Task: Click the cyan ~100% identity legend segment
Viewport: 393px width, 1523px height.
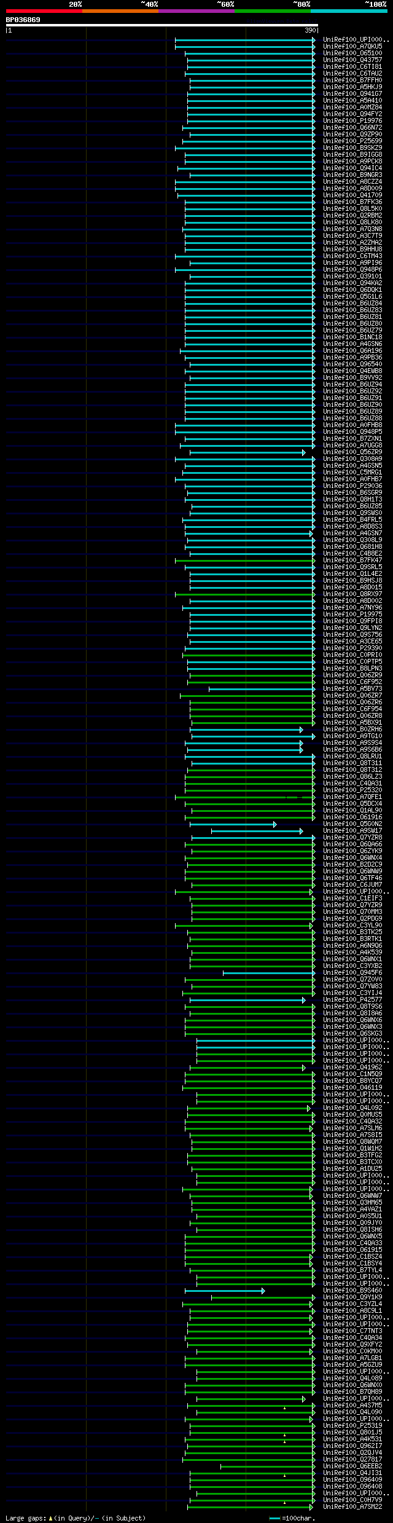Action: coord(349,11)
